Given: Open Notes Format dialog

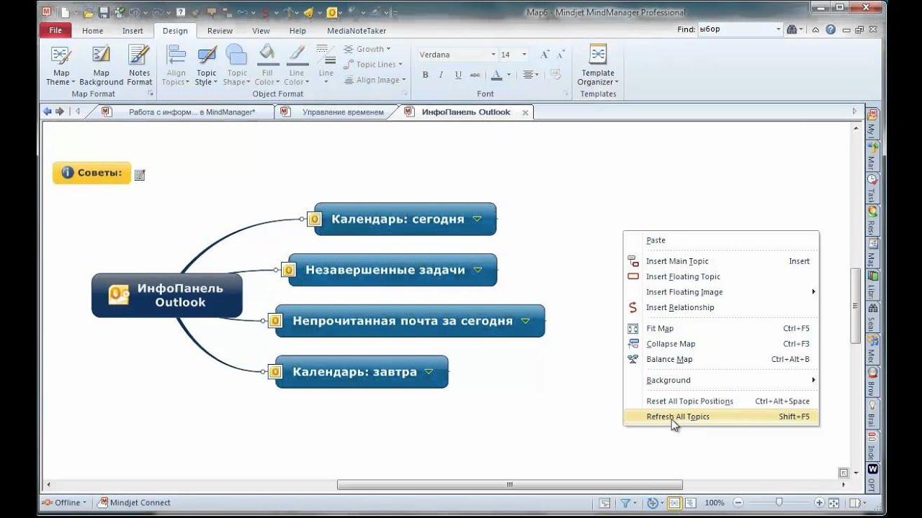Looking at the screenshot, I should [x=139, y=65].
